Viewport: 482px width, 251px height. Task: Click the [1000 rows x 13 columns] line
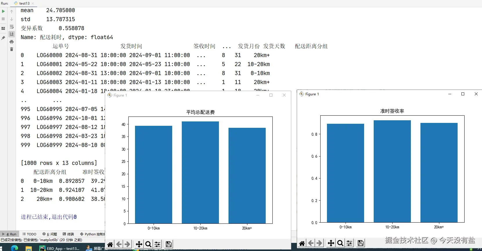tap(59, 163)
